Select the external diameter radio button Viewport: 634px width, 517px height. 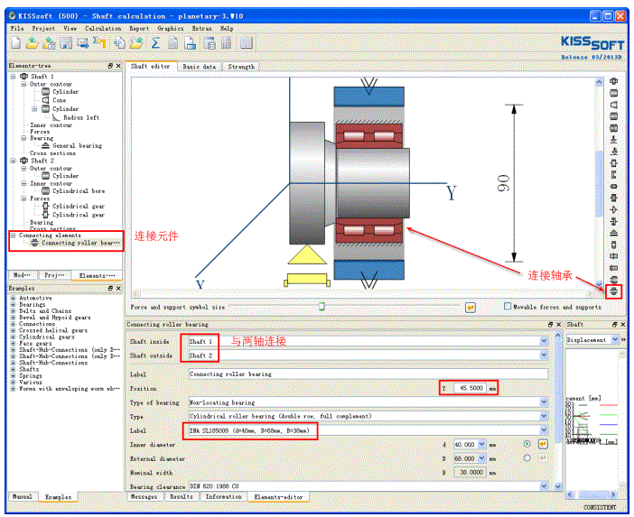coord(527,458)
